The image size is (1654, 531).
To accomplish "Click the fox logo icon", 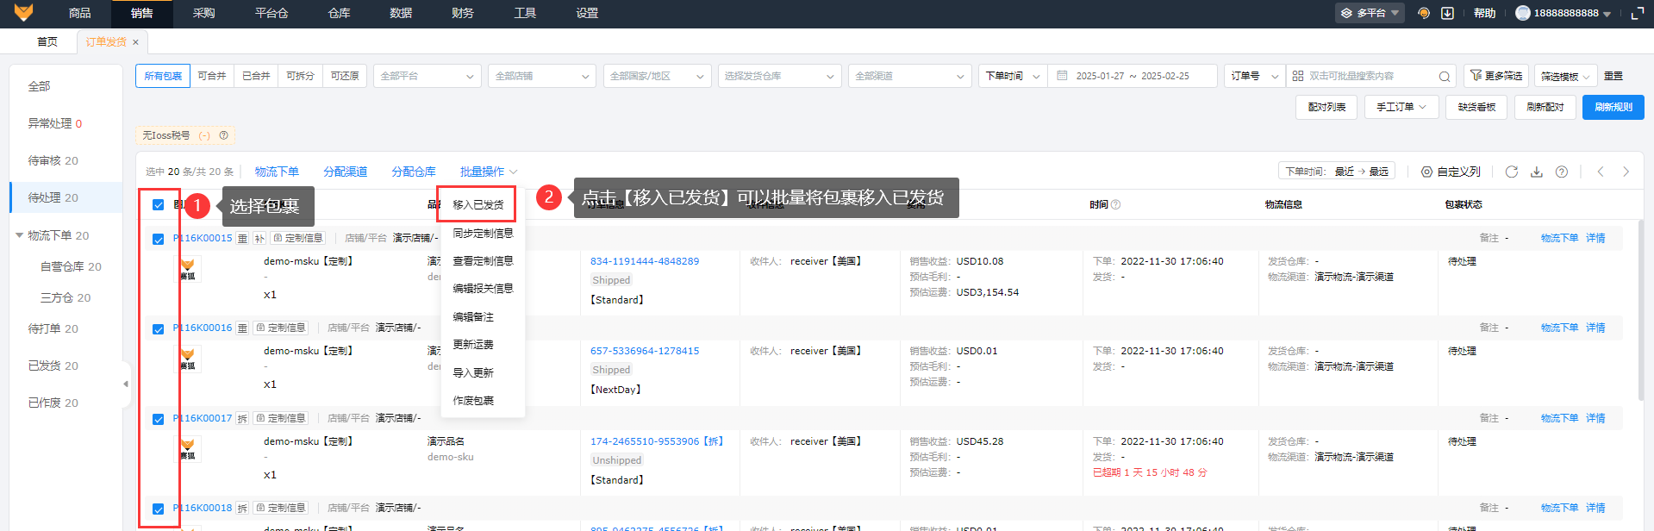I will pyautogui.click(x=23, y=13).
